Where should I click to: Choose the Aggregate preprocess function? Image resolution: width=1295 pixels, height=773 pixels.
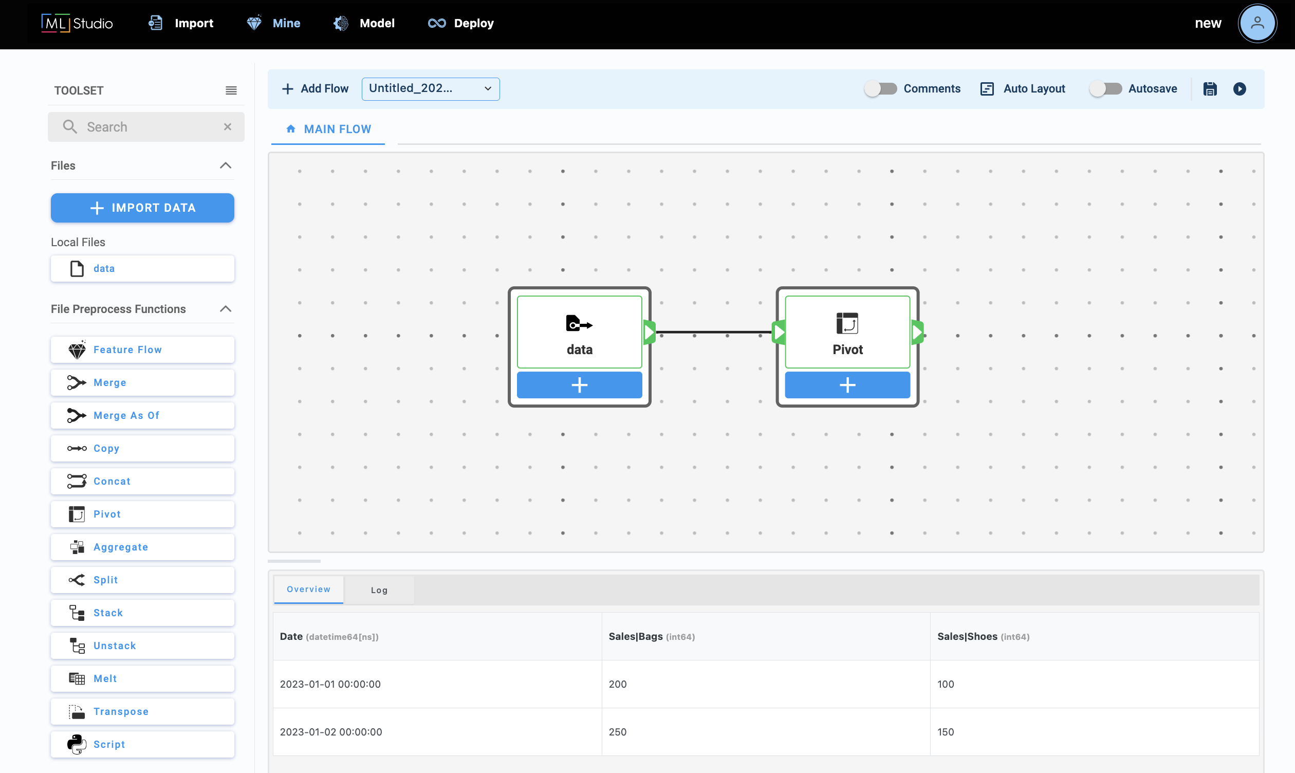(x=142, y=547)
